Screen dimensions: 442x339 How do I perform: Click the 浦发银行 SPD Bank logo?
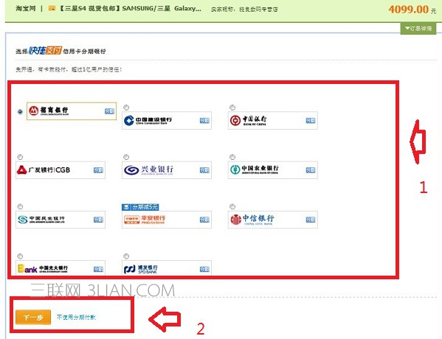141,269
